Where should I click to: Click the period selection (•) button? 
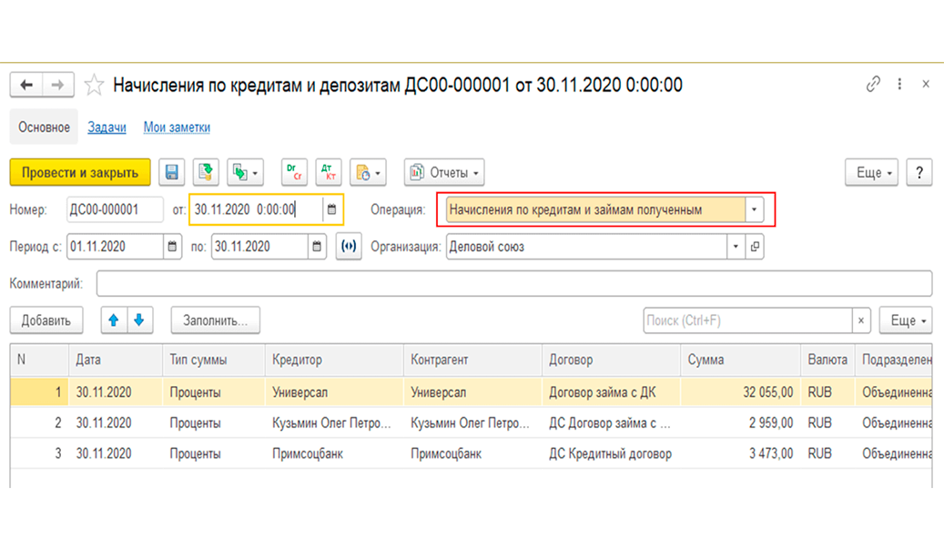[349, 247]
